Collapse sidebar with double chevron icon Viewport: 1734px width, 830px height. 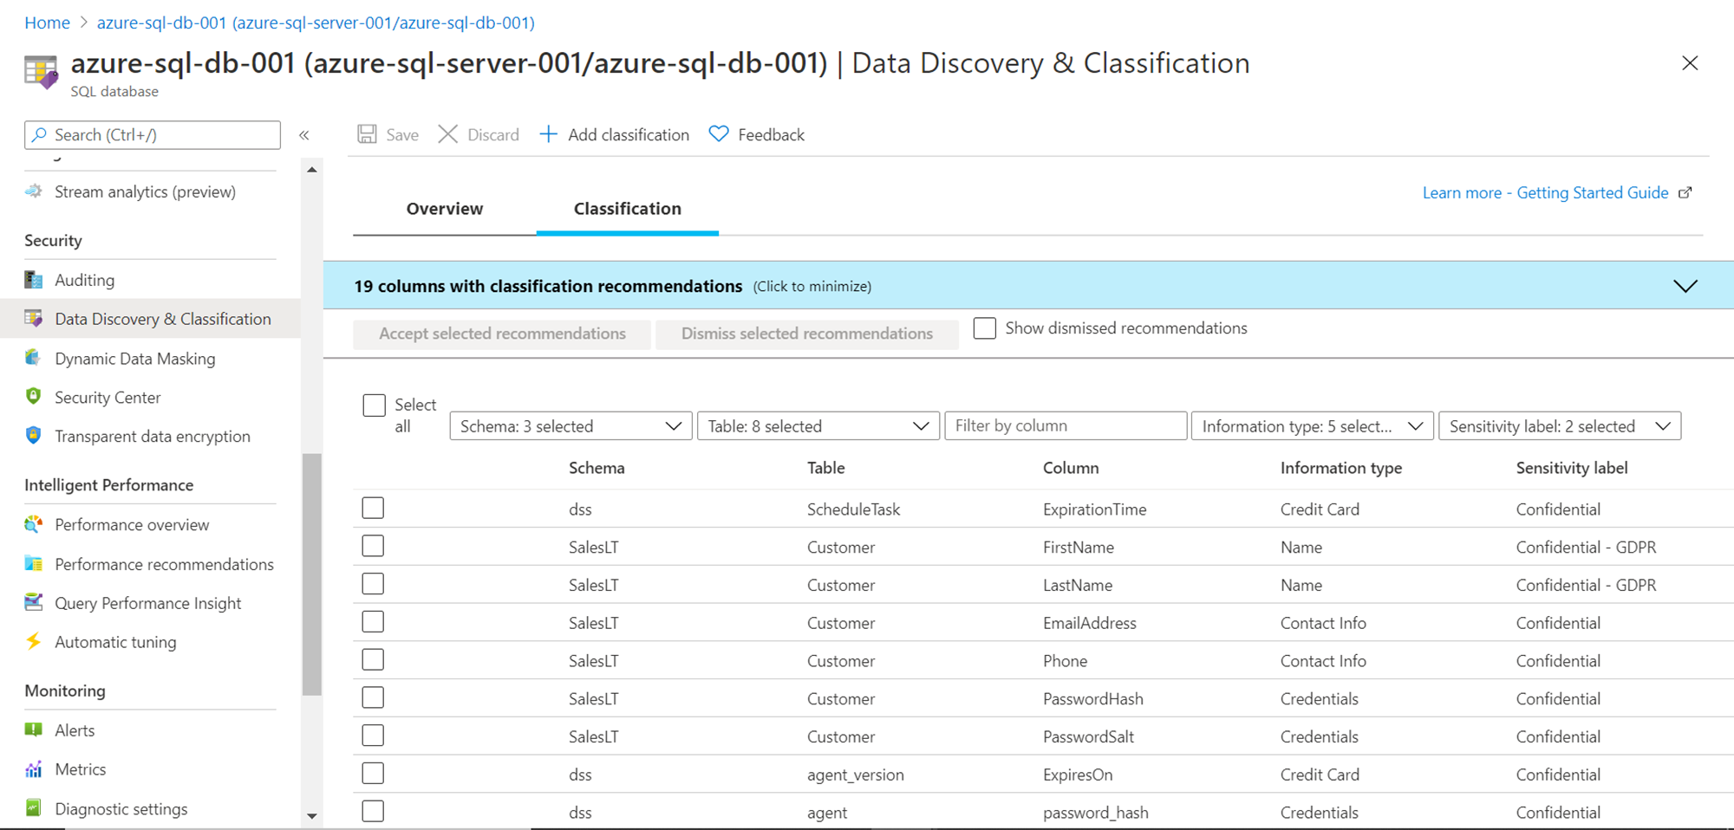tap(304, 135)
